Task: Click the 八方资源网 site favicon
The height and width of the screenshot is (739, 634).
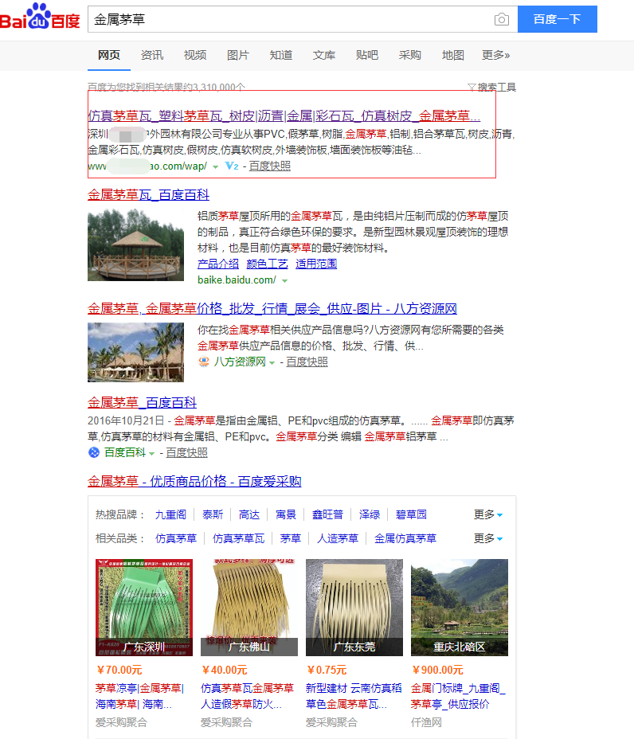Action: (x=204, y=362)
